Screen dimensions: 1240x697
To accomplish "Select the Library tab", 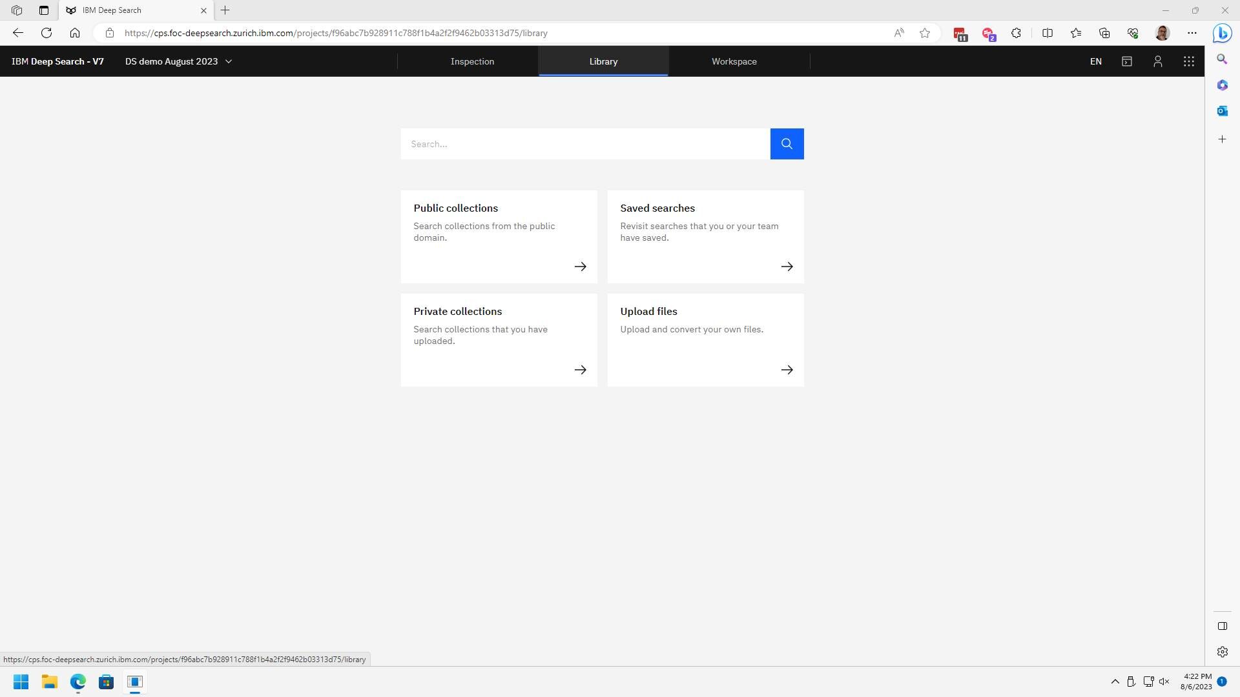I will point(603,61).
